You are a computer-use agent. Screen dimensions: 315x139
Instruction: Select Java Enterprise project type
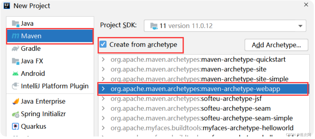pyautogui.click(x=50, y=101)
